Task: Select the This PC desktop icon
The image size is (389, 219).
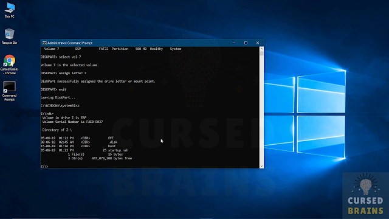Action: [10, 10]
